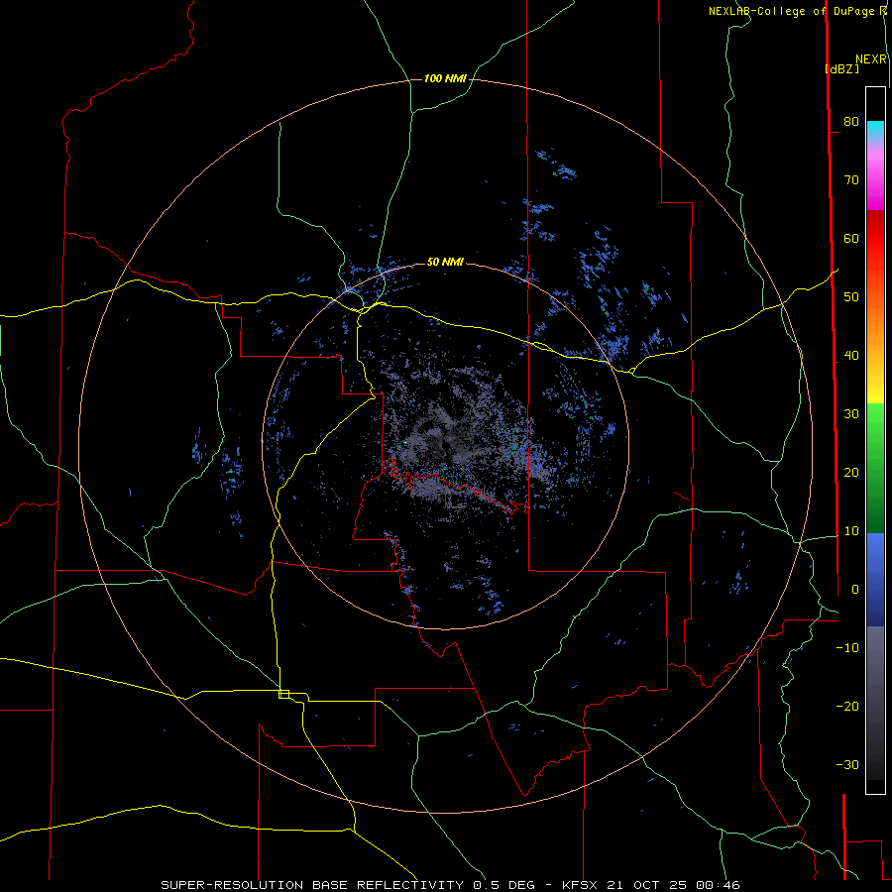Click the 10 dBZ scale value
Screen dimensions: 892x892
(851, 531)
